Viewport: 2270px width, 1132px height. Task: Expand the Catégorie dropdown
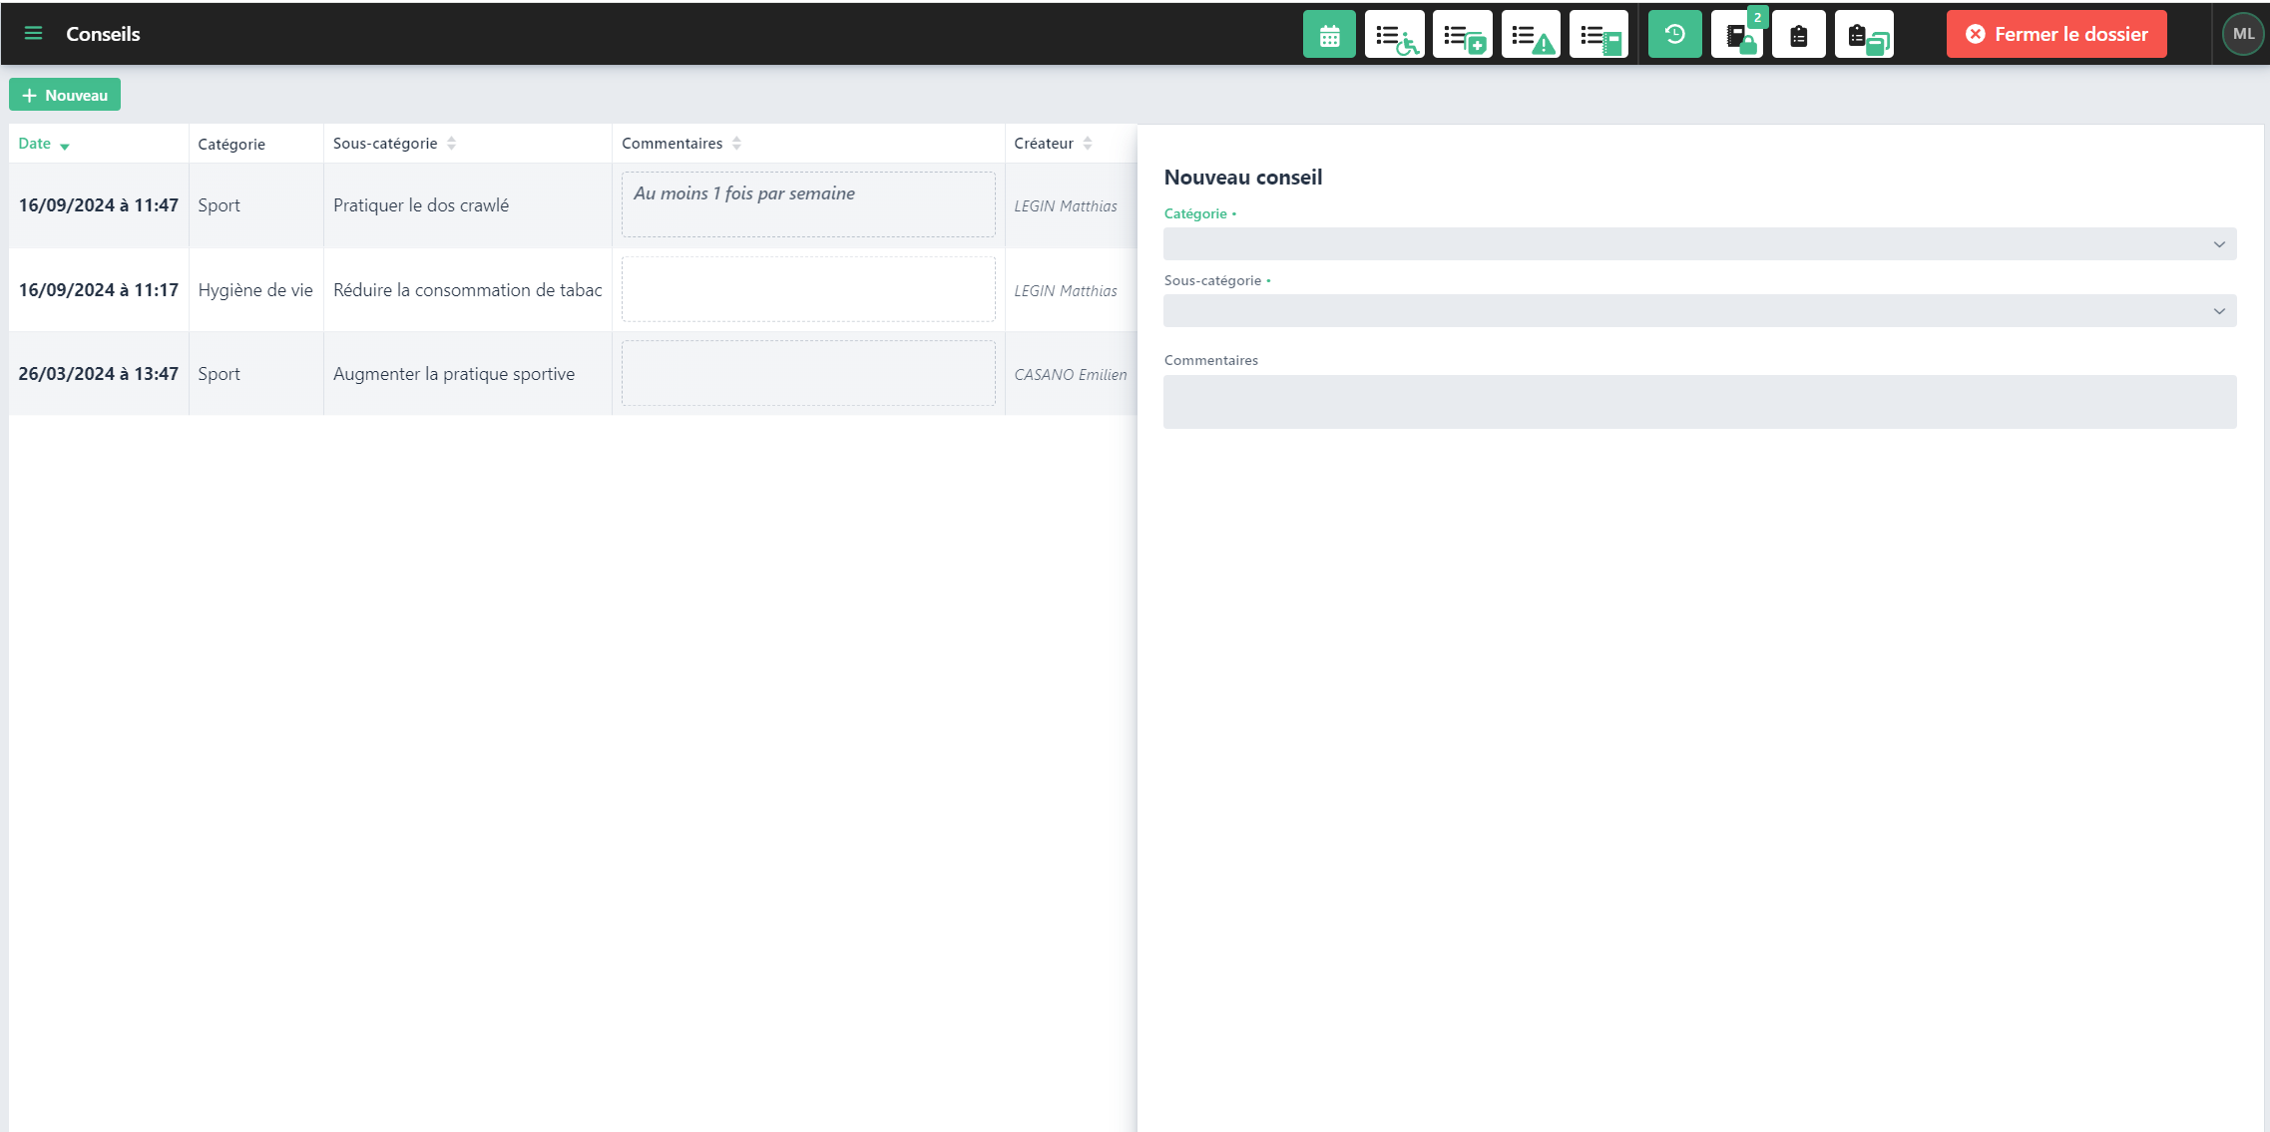1699,244
